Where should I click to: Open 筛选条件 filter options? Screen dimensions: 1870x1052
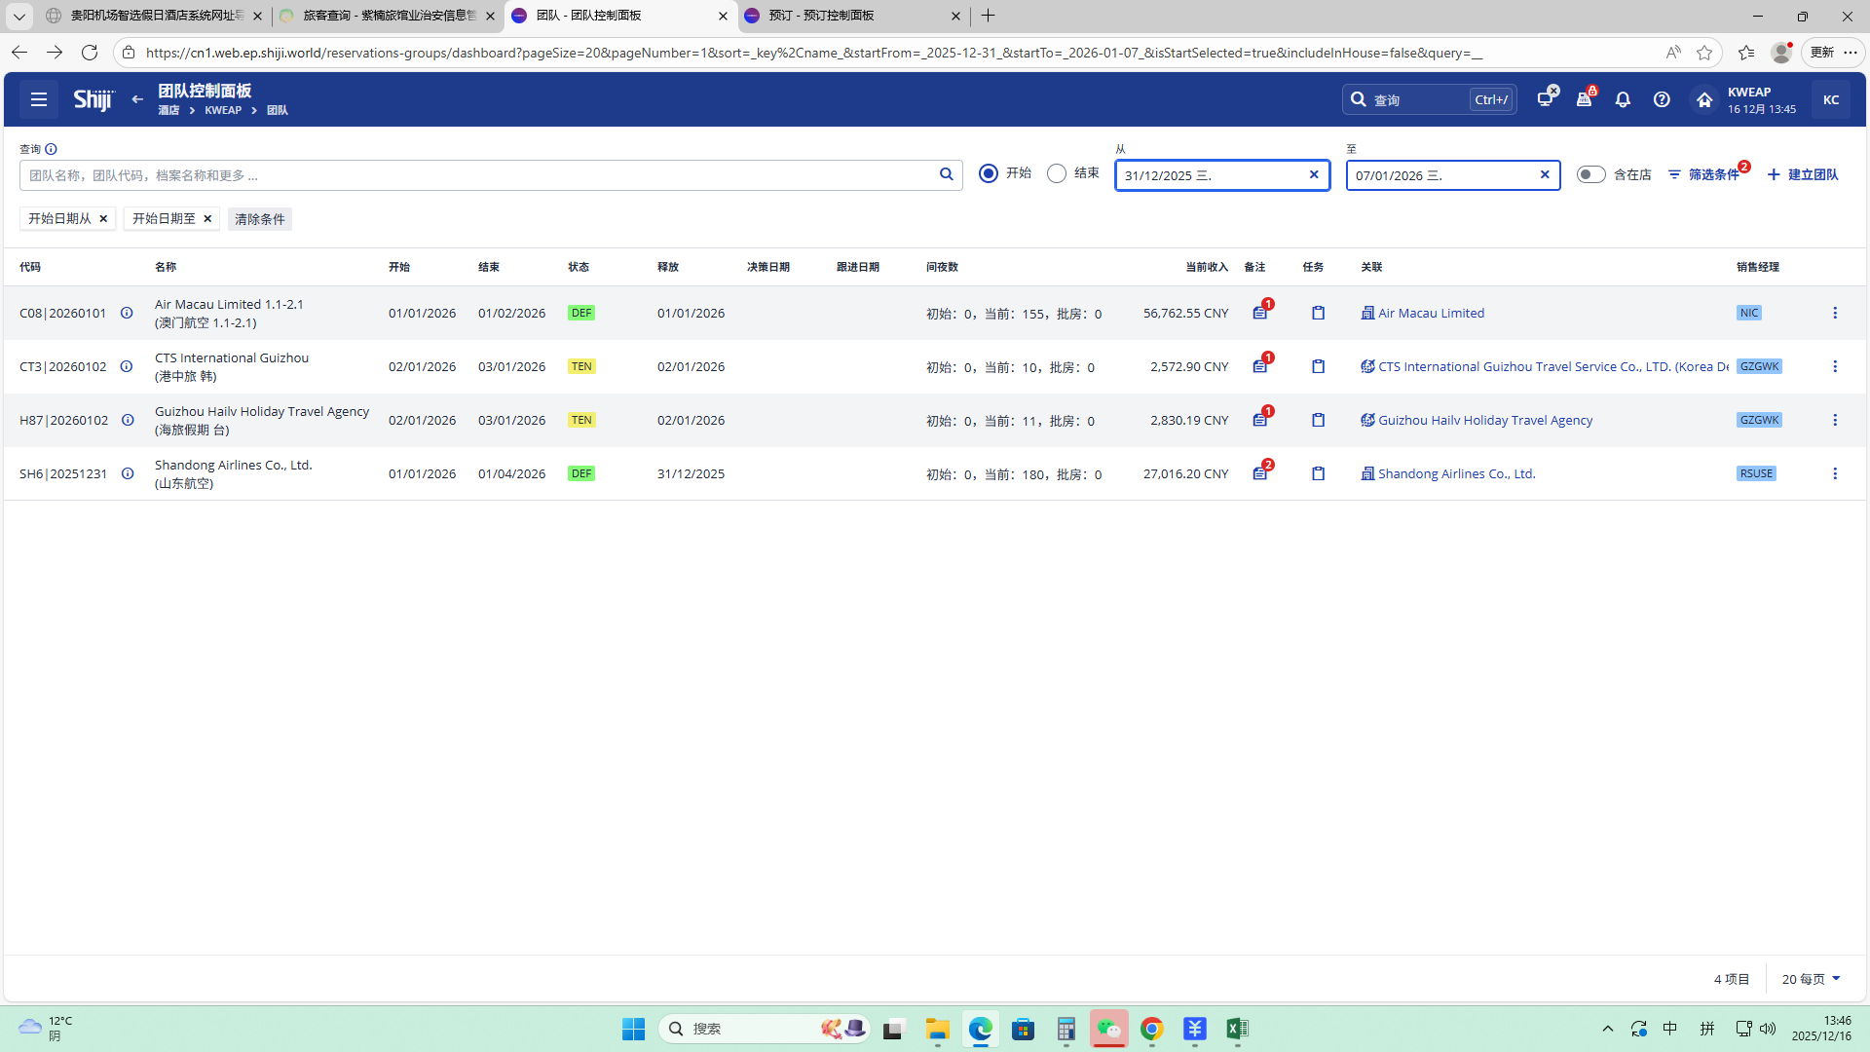pos(1704,174)
